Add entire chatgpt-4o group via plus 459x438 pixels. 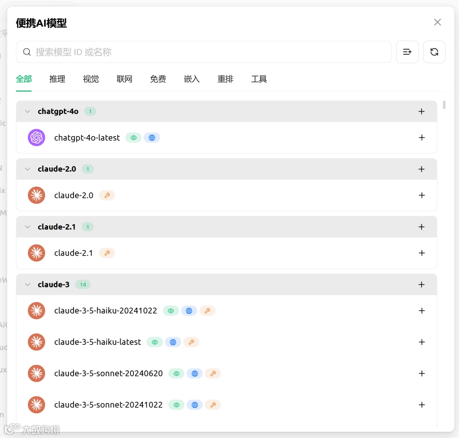pos(422,111)
